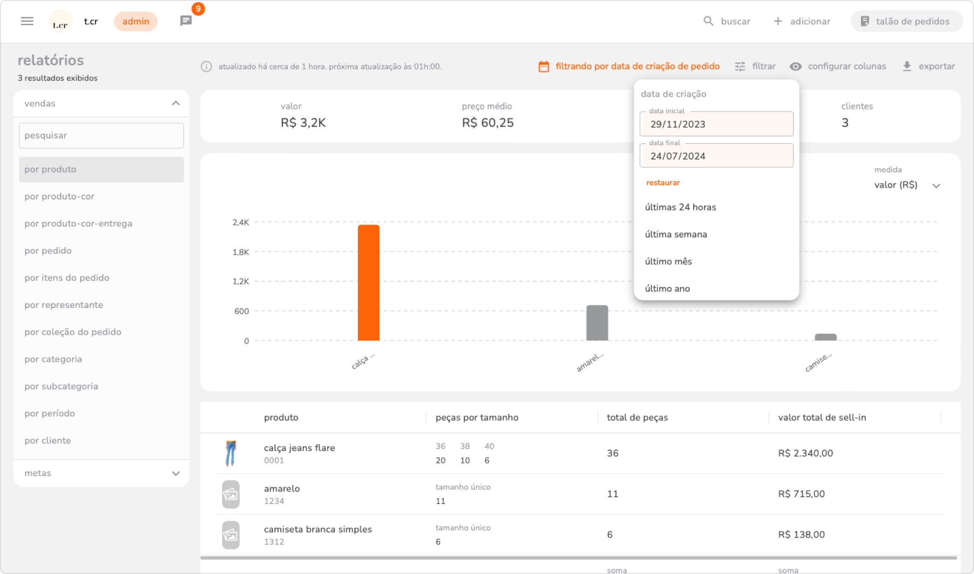The height and width of the screenshot is (574, 974).
Task: Click the t.cr brand logo avatar
Action: click(x=61, y=21)
